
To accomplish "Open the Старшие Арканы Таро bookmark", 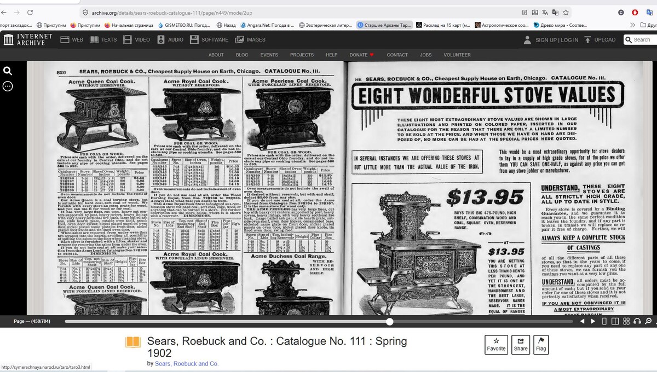I will coord(383,25).
